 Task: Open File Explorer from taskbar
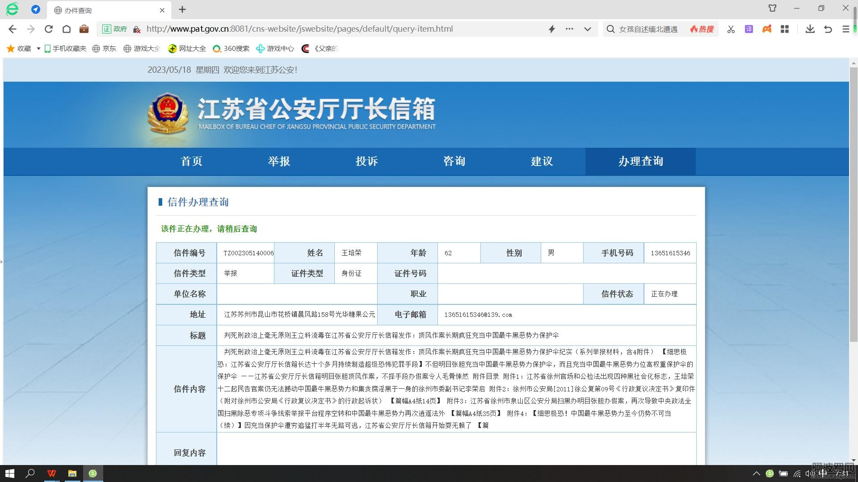(72, 474)
